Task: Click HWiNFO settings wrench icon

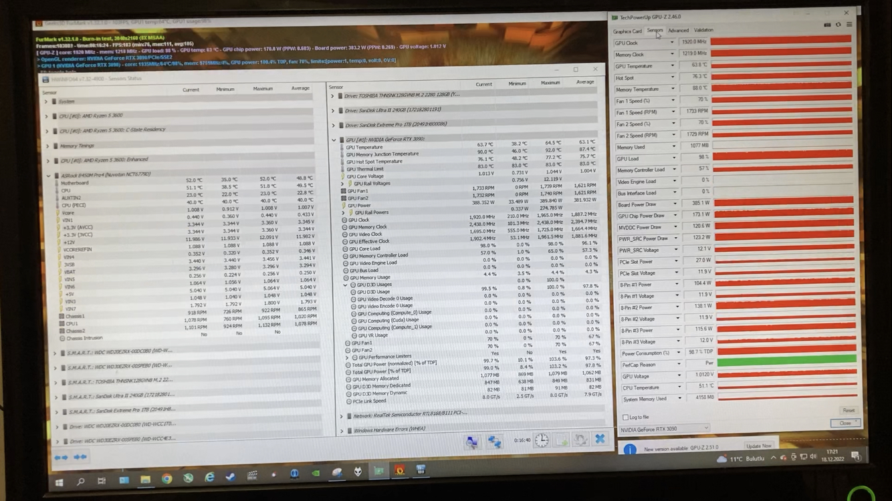Action: (580, 440)
